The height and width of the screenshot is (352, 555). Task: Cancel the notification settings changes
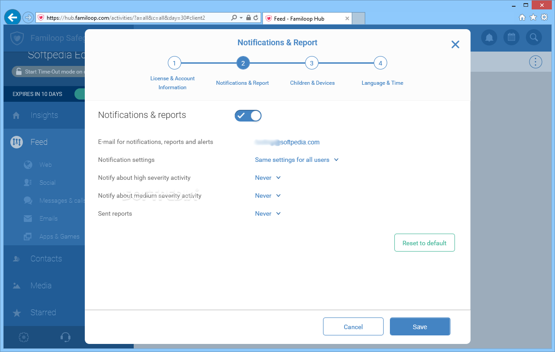click(353, 326)
